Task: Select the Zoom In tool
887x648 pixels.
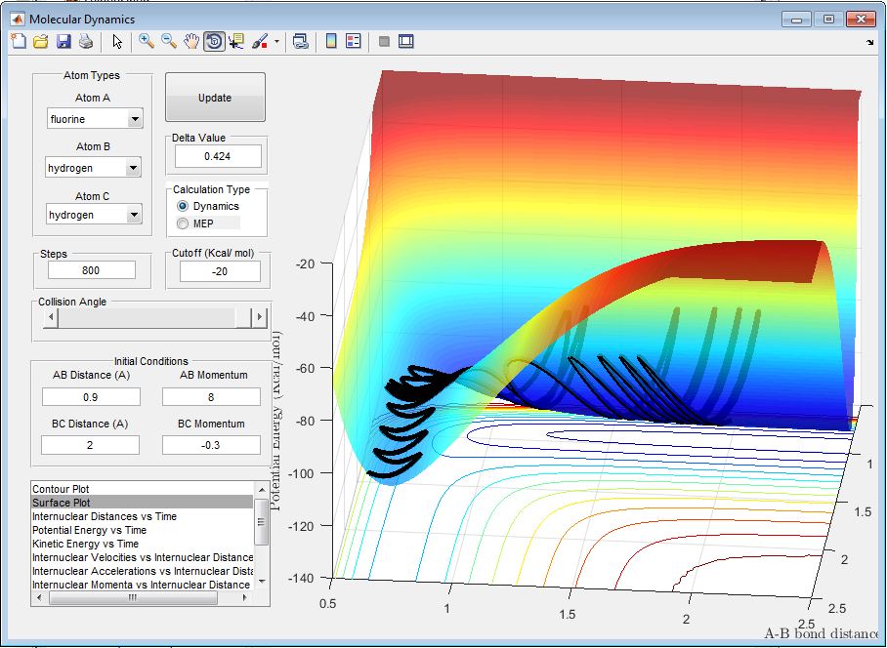Action: [147, 41]
